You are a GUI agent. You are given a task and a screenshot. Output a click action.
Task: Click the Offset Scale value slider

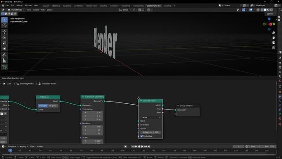[x=151, y=132]
